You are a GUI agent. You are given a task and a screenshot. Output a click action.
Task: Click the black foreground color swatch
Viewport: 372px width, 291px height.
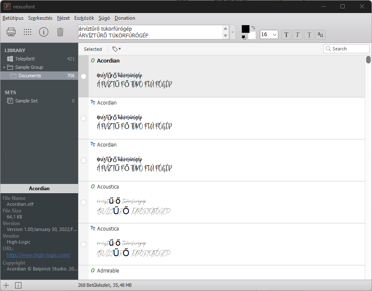[246, 29]
